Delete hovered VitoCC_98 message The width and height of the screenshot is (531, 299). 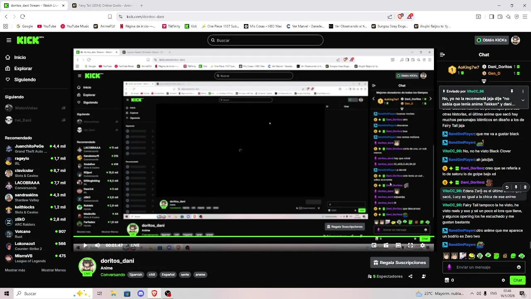coord(525,187)
